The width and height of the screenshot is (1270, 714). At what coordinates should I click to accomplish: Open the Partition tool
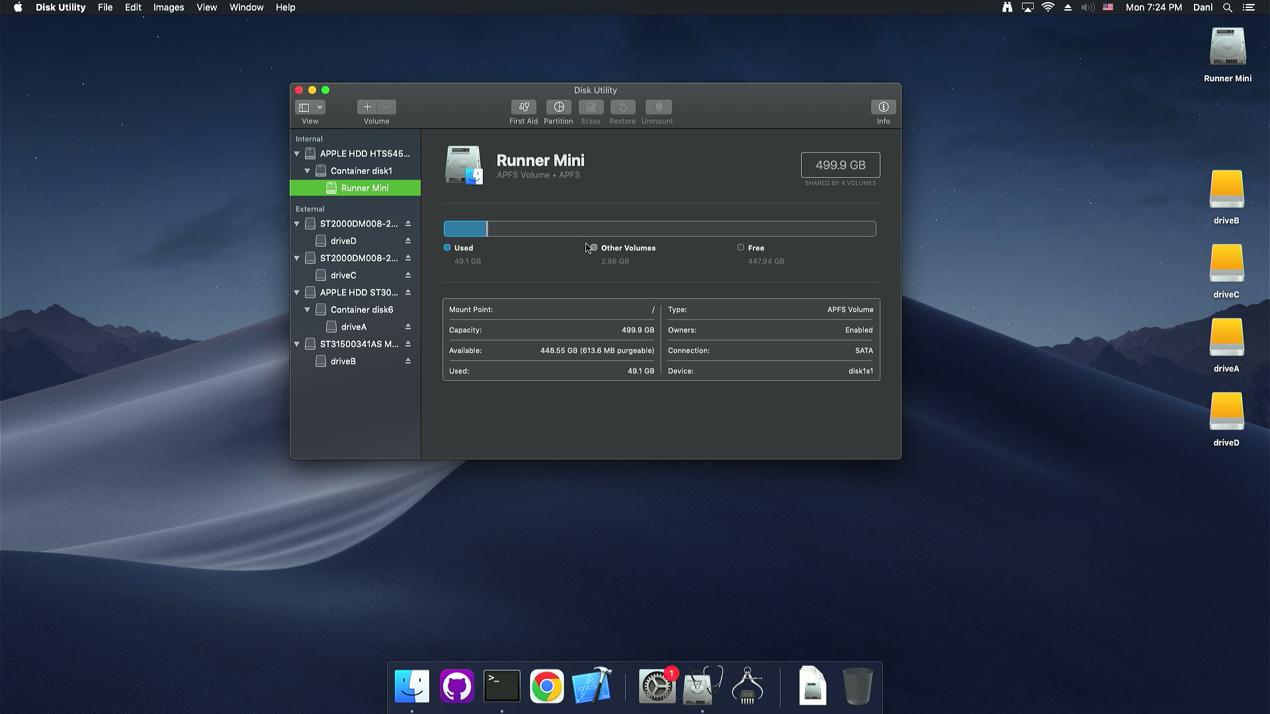click(x=558, y=107)
